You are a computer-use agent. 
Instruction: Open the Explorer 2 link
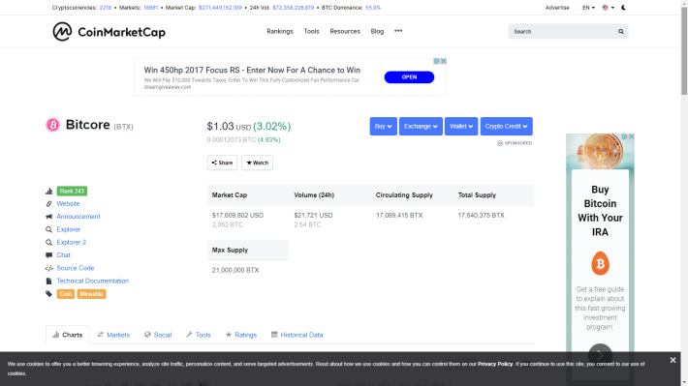[x=71, y=242]
